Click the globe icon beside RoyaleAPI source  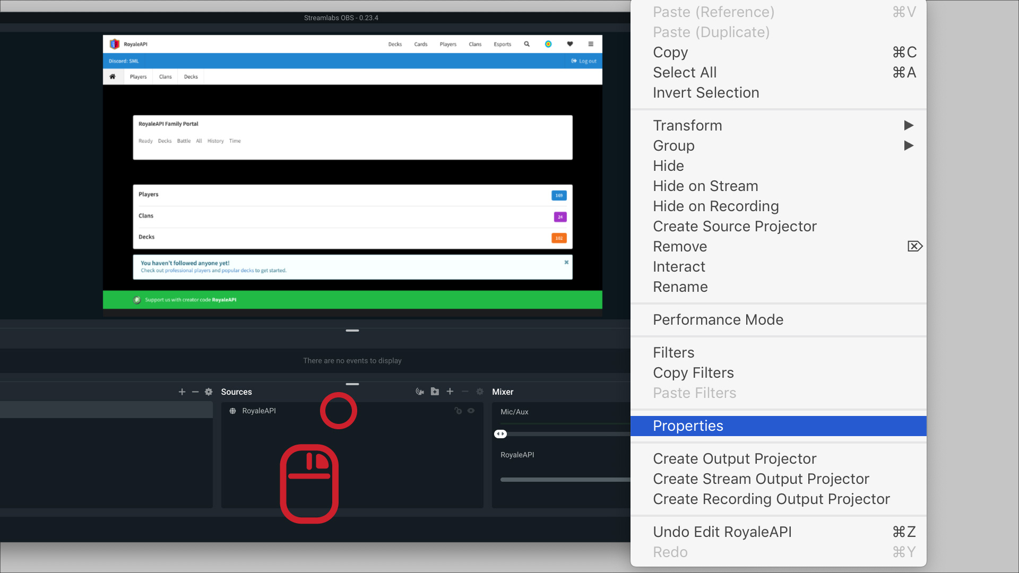pyautogui.click(x=232, y=411)
